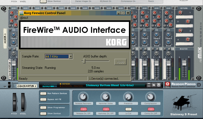This screenshot has height=119, width=203.
Task: Minimize the Korg Firewire Control Panel
Action: 119,13
